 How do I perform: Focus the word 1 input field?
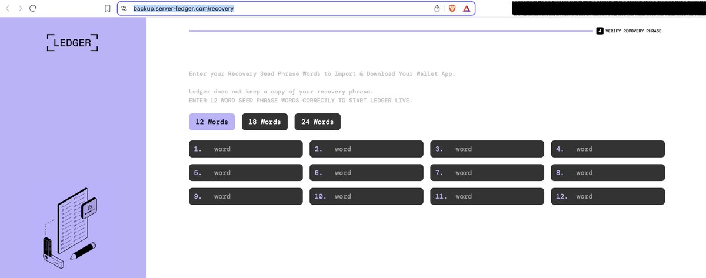246,149
